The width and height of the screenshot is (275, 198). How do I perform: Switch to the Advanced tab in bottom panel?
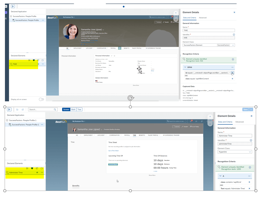click(x=239, y=122)
